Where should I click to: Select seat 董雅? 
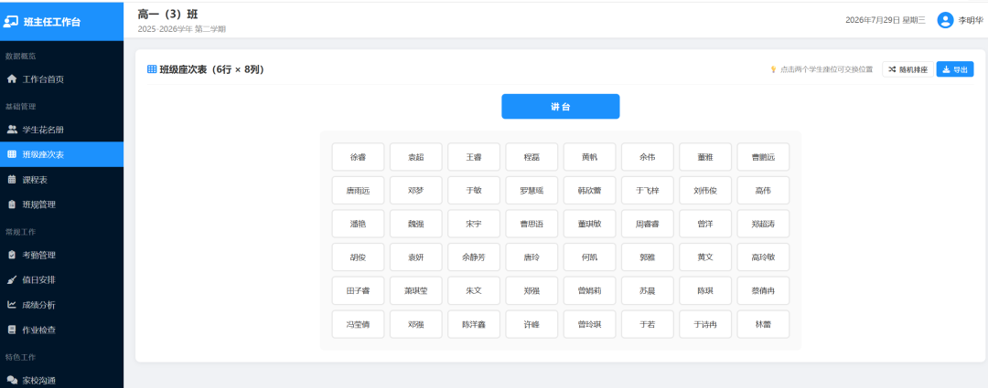click(x=705, y=157)
